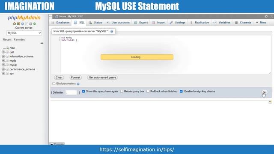Click the log out icon in sidebar
The width and height of the screenshot is (274, 154).
[18, 24]
